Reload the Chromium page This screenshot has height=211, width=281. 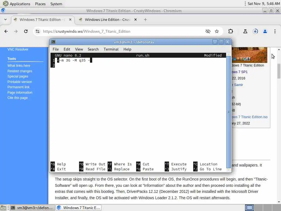click(x=26, y=31)
